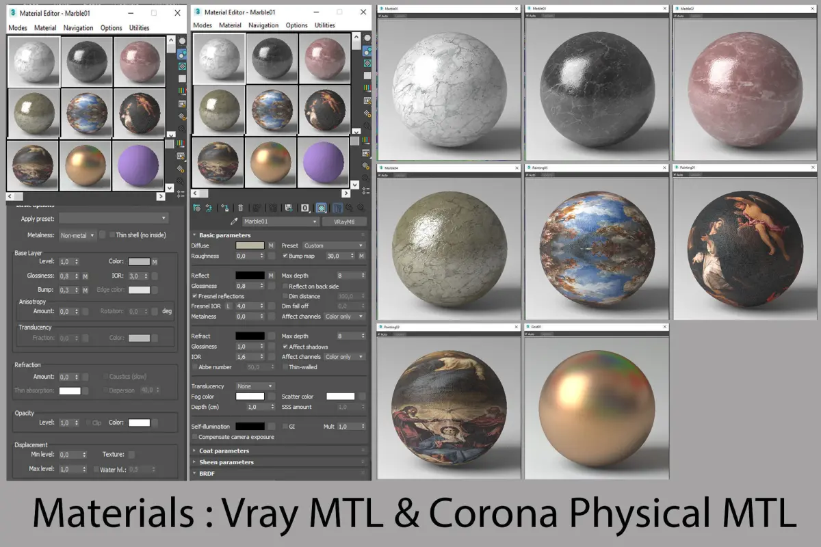Toggle Backlight icon in Corona editor sidebar
The image size is (821, 547).
(182, 54)
